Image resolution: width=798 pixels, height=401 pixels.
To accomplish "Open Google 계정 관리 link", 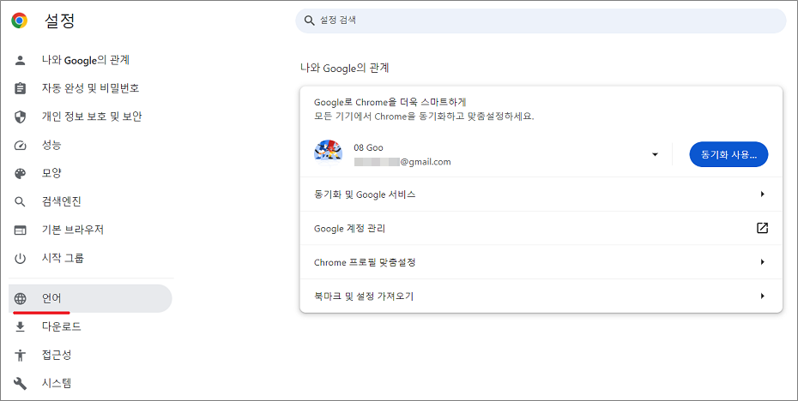I will 541,228.
